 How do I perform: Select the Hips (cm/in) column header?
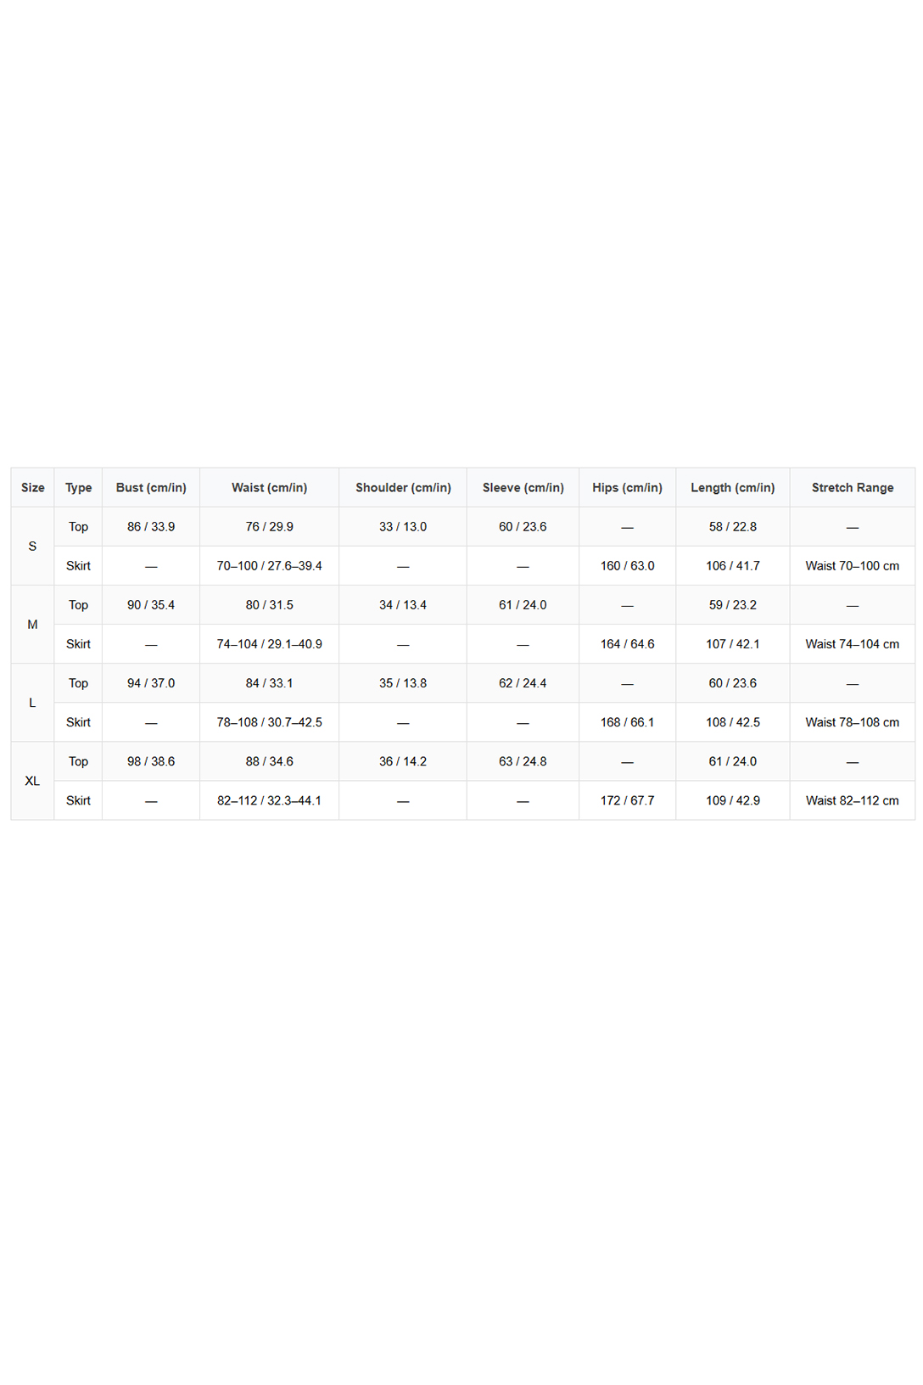(x=627, y=488)
